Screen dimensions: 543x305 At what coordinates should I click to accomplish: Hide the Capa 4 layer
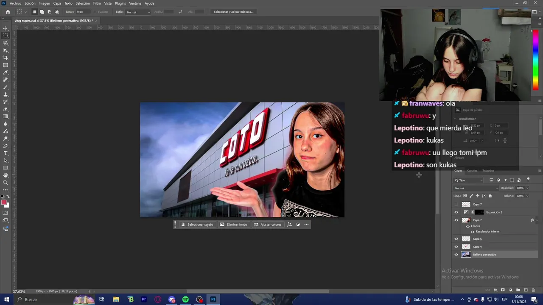click(x=456, y=247)
